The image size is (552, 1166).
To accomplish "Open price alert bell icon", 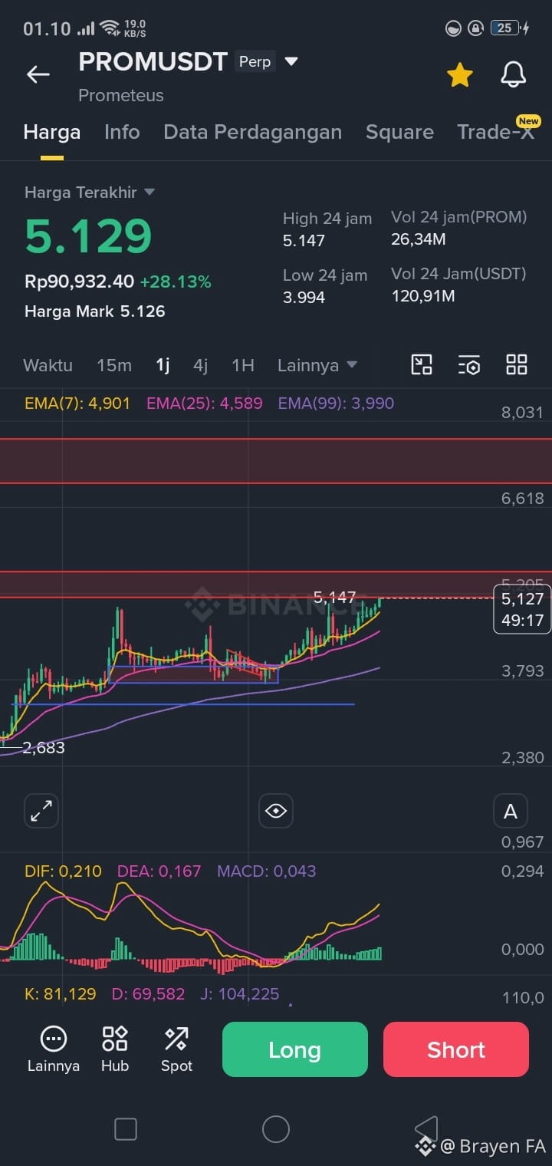I will (x=513, y=74).
